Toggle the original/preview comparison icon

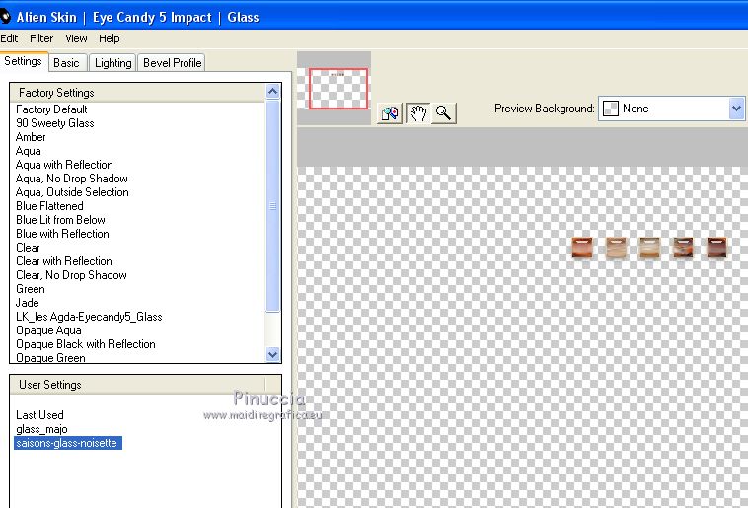390,113
